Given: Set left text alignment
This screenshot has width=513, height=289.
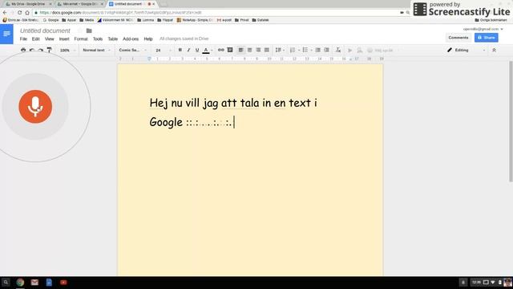Looking at the screenshot, I should (240, 50).
